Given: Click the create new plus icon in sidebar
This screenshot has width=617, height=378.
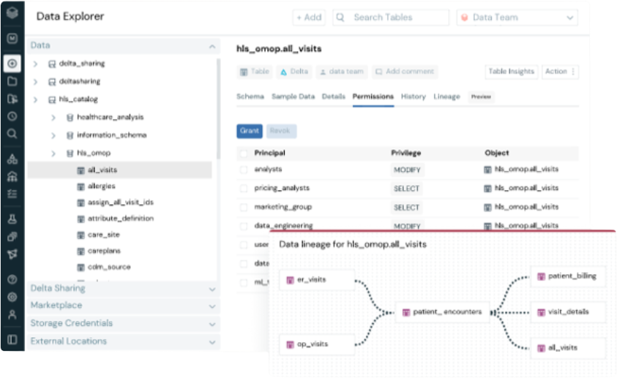Looking at the screenshot, I should 12,64.
